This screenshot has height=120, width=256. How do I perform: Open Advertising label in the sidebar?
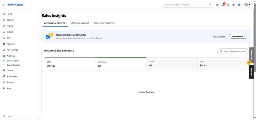click(12, 76)
